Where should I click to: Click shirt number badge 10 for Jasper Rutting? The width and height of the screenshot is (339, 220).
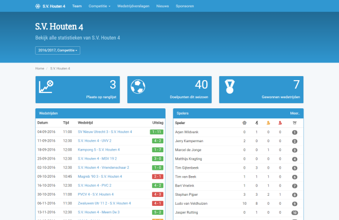pos(294,213)
